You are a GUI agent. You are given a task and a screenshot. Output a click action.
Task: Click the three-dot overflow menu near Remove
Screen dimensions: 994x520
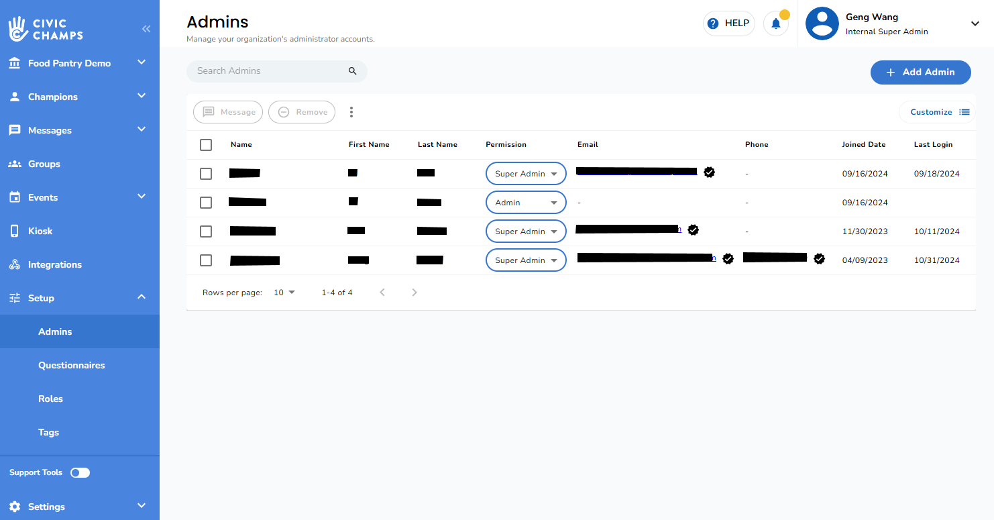coord(351,111)
